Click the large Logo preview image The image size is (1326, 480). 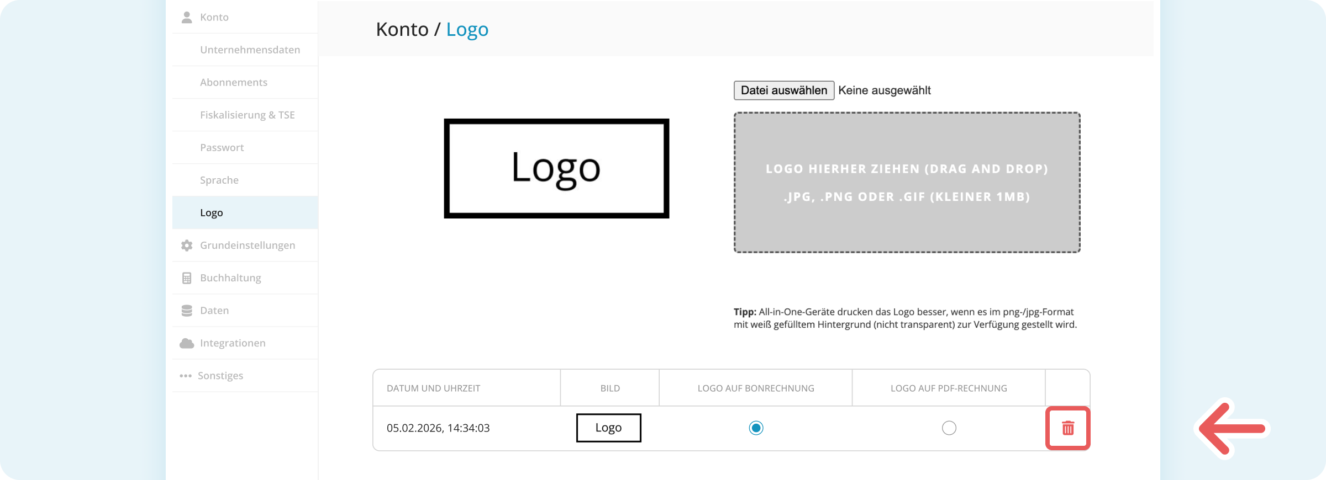[556, 168]
